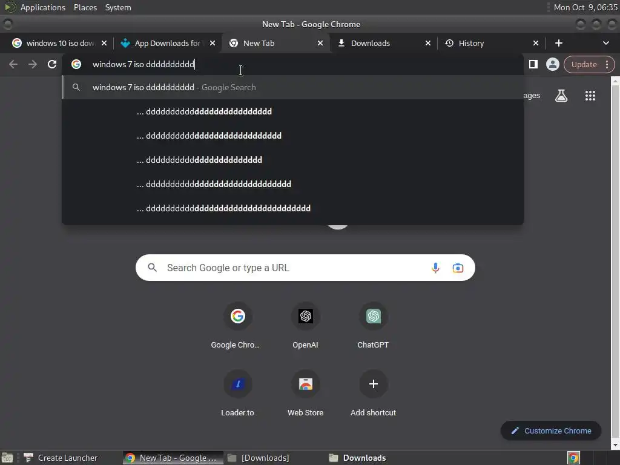This screenshot has height=465, width=620.
Task: Open the Loader.to shortcut tile
Action: (x=237, y=394)
